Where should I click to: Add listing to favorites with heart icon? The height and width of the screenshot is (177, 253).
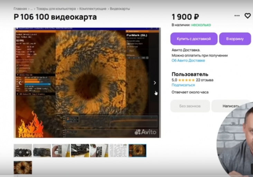[x=247, y=16]
